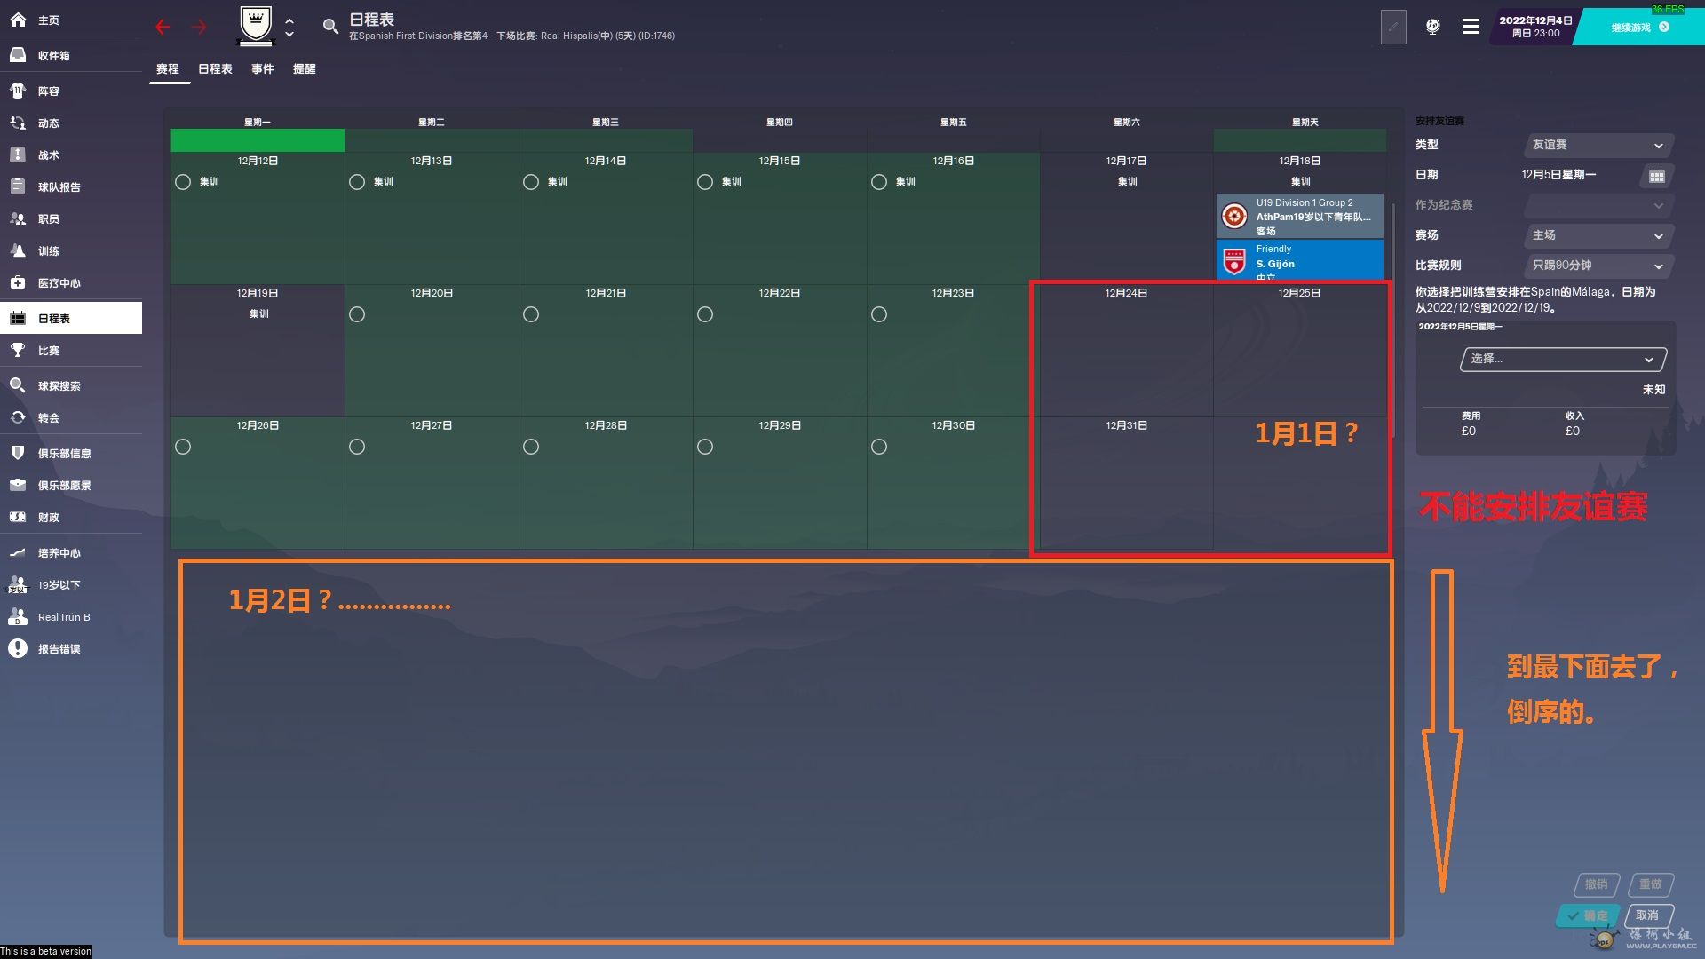The width and height of the screenshot is (1705, 959).
Task: Open the 球队报告 team report icon
Action: (x=18, y=186)
